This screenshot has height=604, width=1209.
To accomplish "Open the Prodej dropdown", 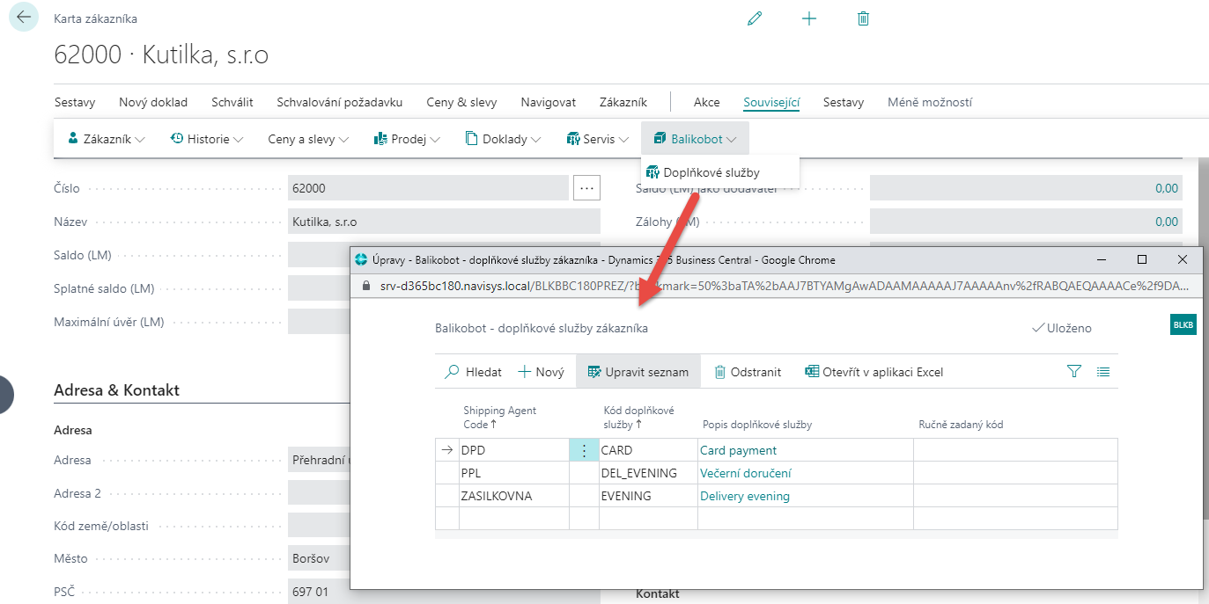I will (x=407, y=139).
